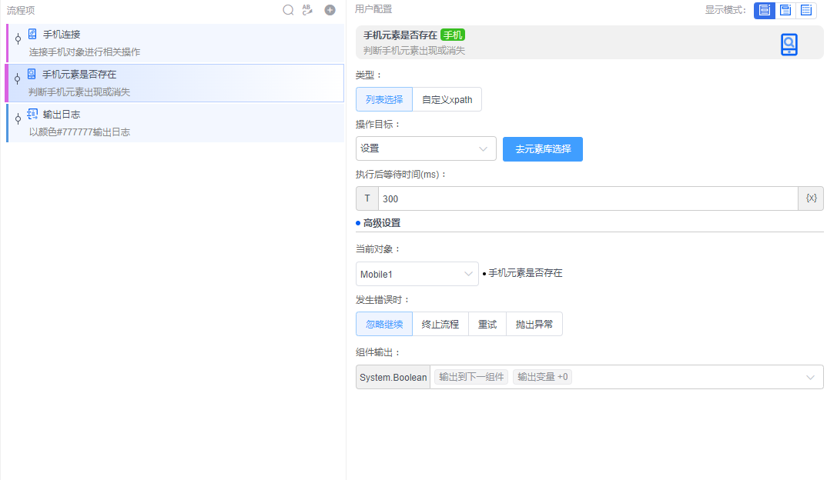Click the {X} variable insert icon

click(x=810, y=198)
